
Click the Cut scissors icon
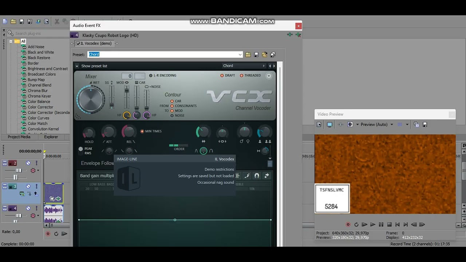[x=57, y=22]
